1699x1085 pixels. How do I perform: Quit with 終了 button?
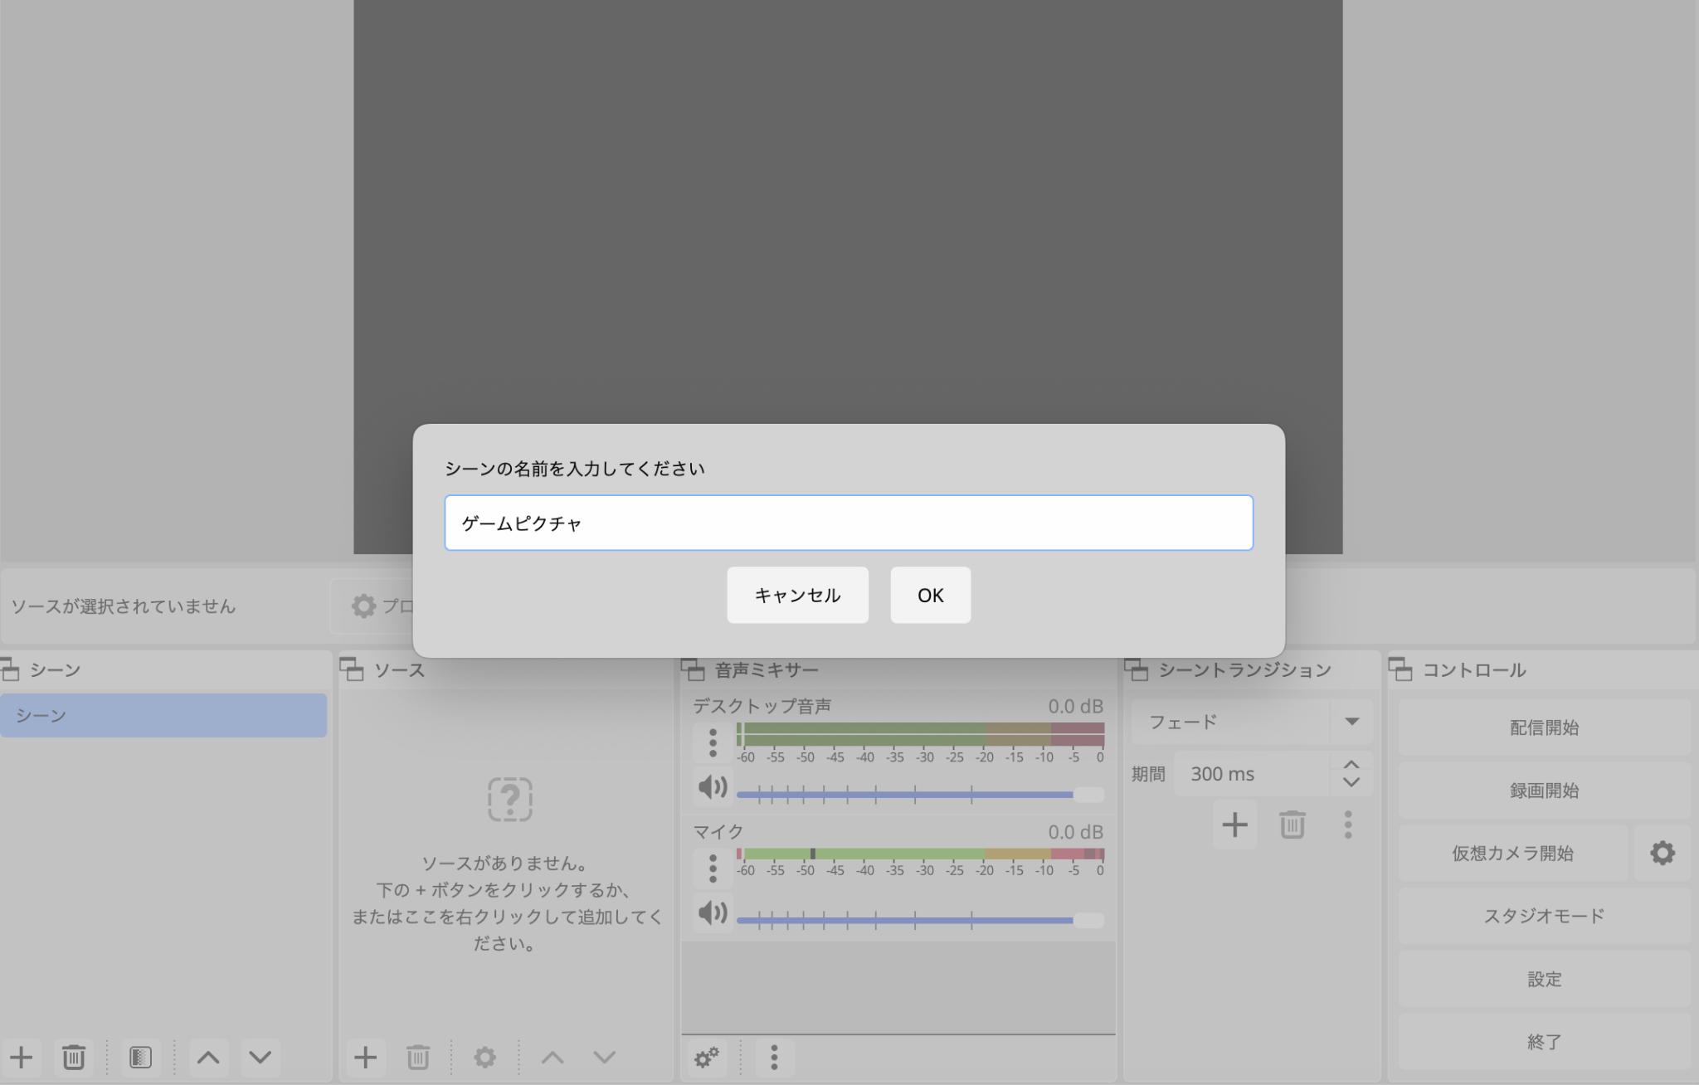pyautogui.click(x=1544, y=1042)
